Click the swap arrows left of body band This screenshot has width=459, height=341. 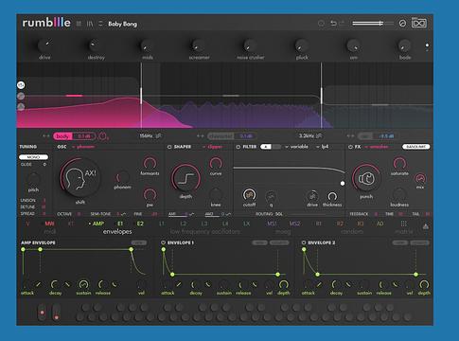click(x=46, y=136)
